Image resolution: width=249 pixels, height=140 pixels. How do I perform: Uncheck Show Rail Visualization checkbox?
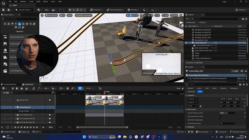click(221, 120)
